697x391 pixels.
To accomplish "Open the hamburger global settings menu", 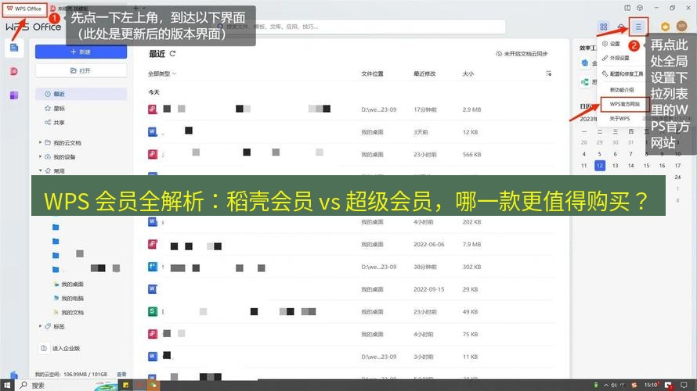I will tap(638, 27).
